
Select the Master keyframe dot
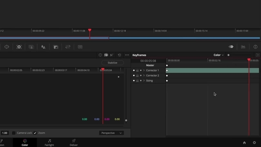tap(167, 65)
